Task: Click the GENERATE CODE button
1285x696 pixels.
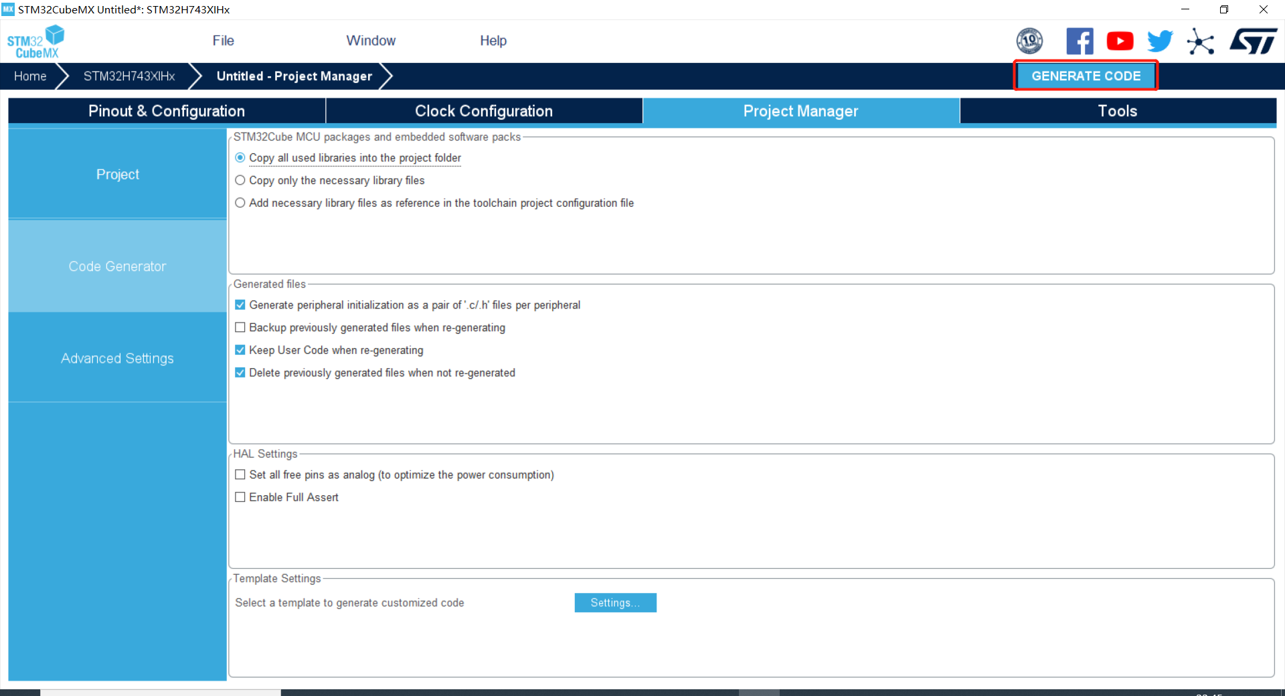Action: coord(1086,76)
